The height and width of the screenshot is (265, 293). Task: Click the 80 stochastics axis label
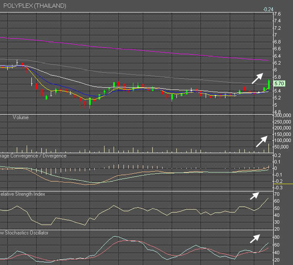tap(277, 237)
